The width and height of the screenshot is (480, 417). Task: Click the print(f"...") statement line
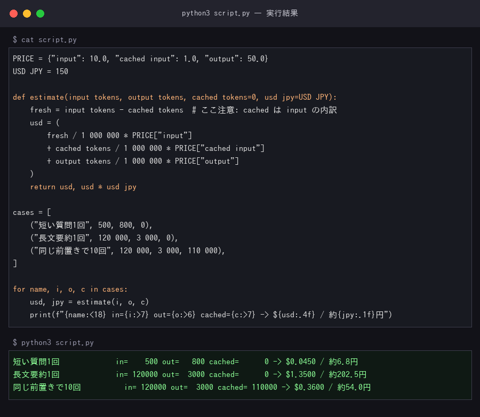[211, 315]
